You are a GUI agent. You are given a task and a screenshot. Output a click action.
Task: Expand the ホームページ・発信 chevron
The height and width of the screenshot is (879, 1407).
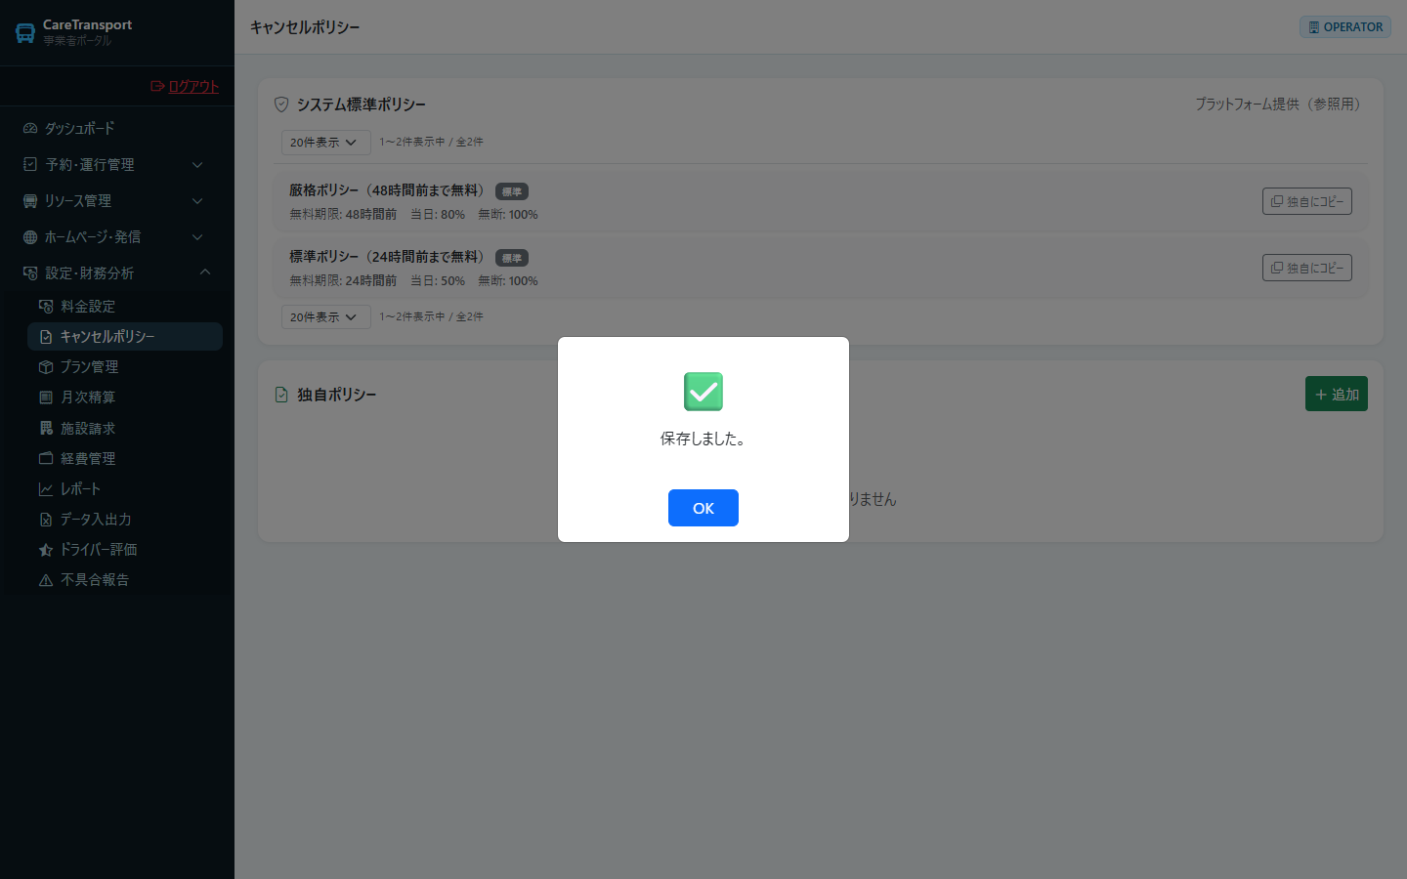point(197,236)
